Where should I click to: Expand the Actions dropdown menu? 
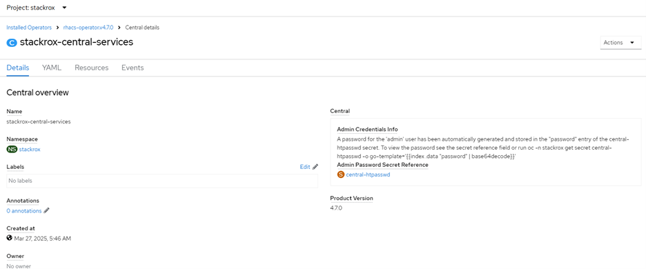pos(620,43)
